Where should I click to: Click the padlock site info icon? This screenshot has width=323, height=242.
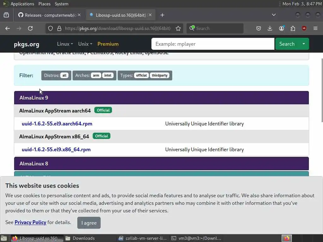tap(59, 28)
